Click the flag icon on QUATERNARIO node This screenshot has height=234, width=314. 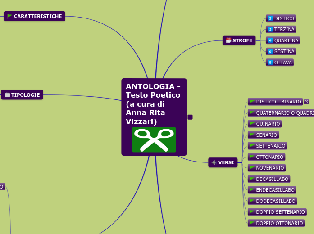(252, 113)
